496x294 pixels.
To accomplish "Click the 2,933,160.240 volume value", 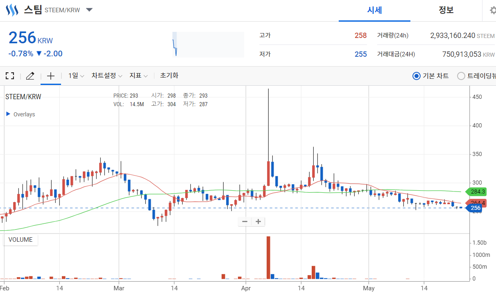I will [x=452, y=36].
